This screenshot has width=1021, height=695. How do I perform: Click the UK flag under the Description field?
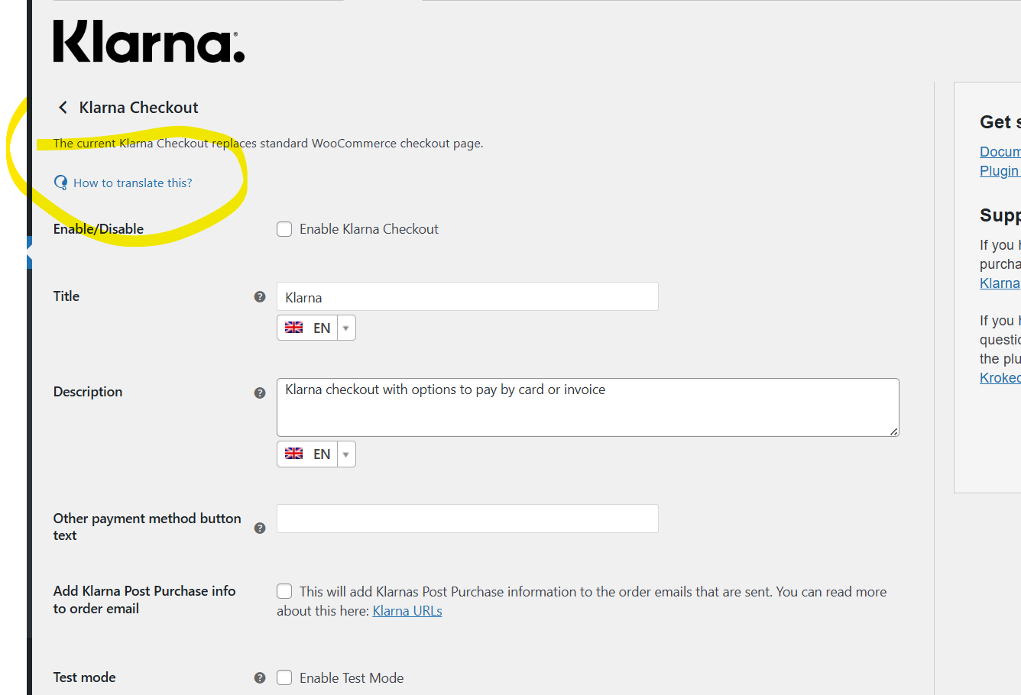click(293, 454)
